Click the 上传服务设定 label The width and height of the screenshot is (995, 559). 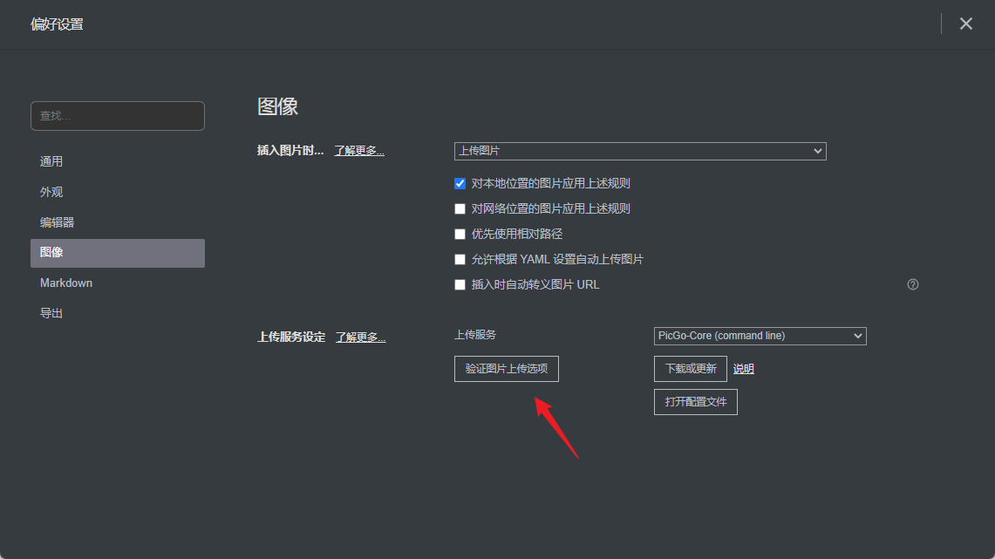[291, 337]
